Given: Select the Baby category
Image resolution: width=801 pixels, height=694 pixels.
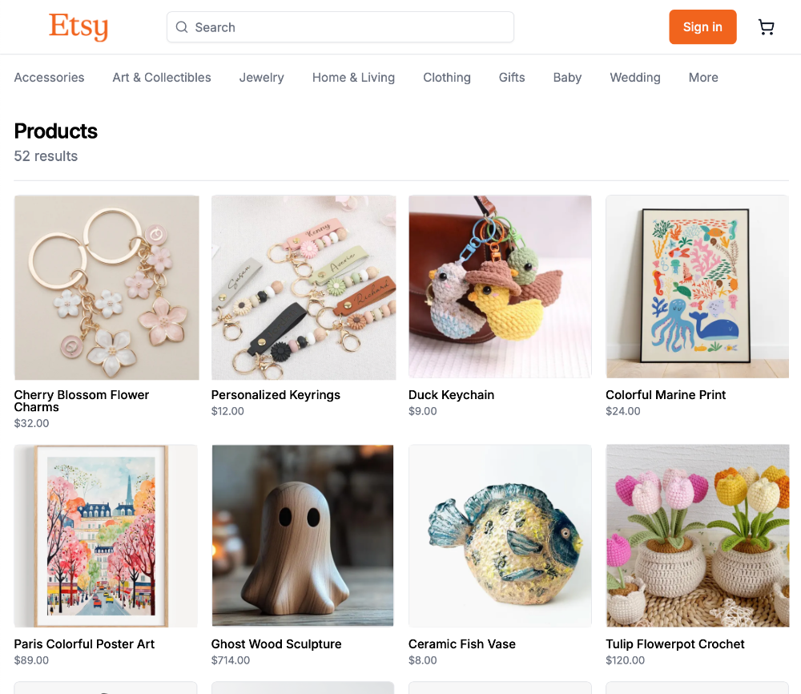Looking at the screenshot, I should [567, 77].
